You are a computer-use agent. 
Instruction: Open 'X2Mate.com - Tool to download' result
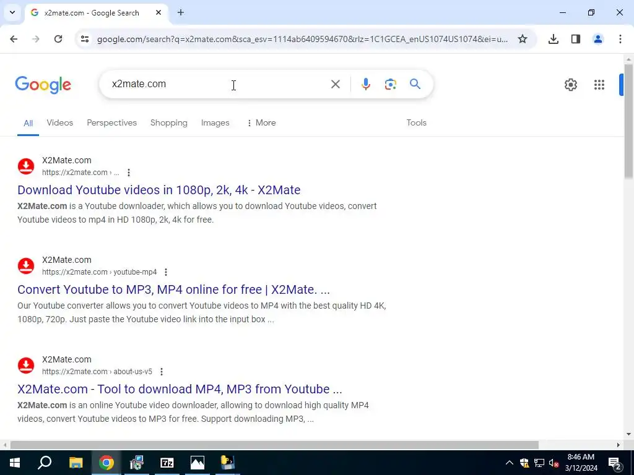180,389
